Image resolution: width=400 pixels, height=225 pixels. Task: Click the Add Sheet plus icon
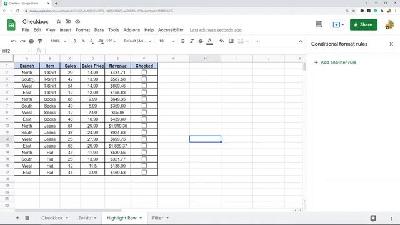coord(17,218)
